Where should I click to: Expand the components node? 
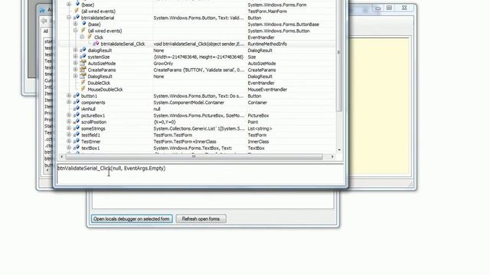pyautogui.click(x=69, y=102)
